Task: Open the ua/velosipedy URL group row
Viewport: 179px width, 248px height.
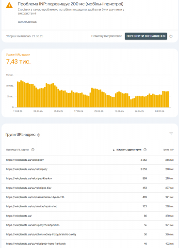Action: tap(89, 169)
